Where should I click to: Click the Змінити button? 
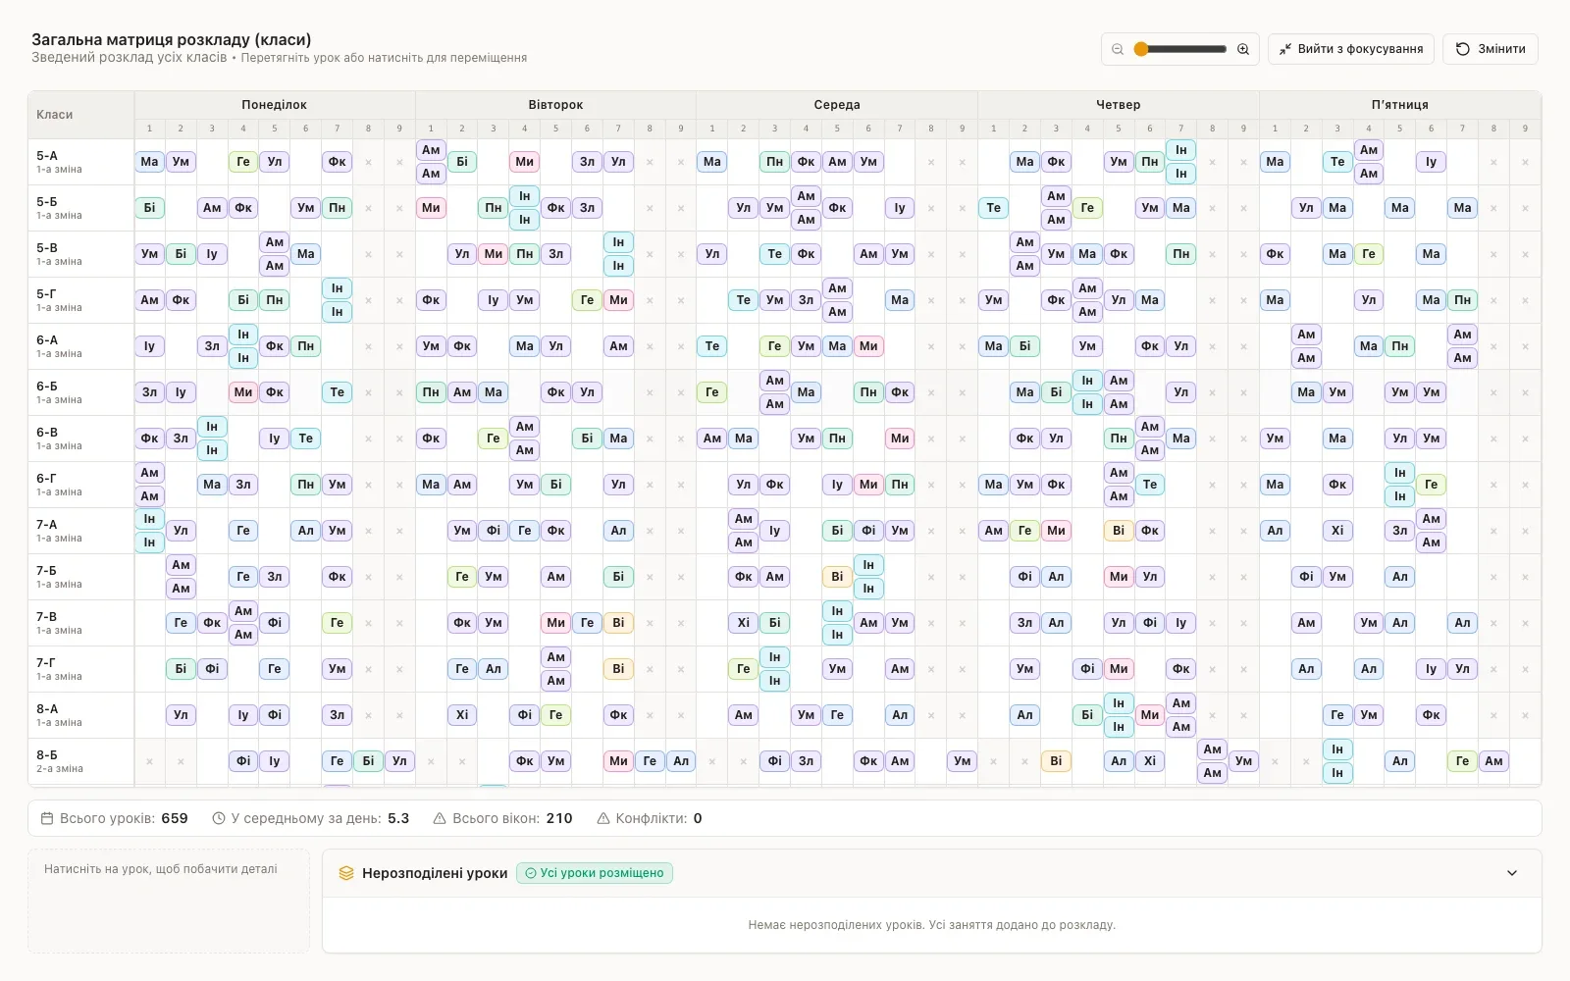pyautogui.click(x=1491, y=49)
